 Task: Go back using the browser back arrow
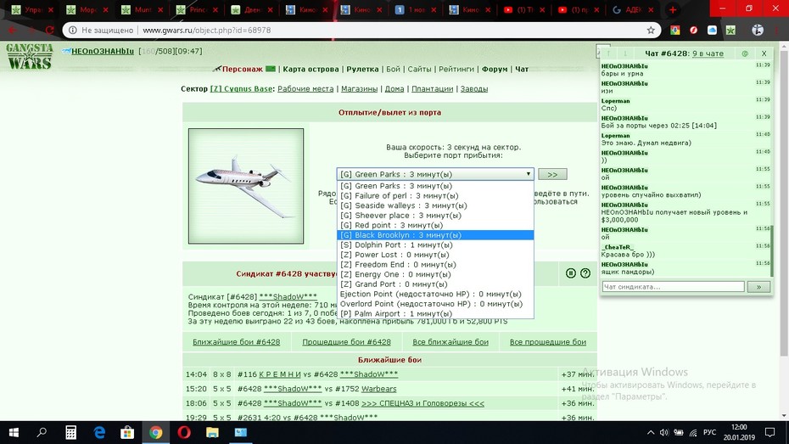[x=13, y=31]
